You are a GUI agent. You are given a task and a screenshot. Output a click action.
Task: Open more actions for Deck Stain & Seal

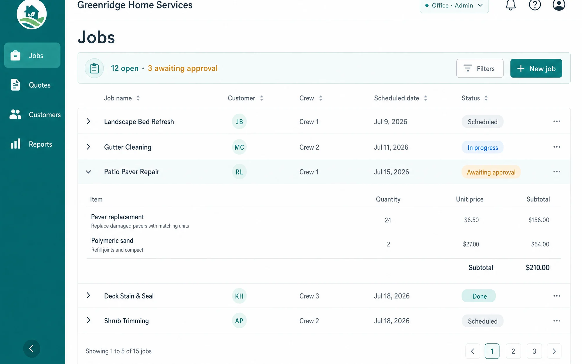coord(557,296)
